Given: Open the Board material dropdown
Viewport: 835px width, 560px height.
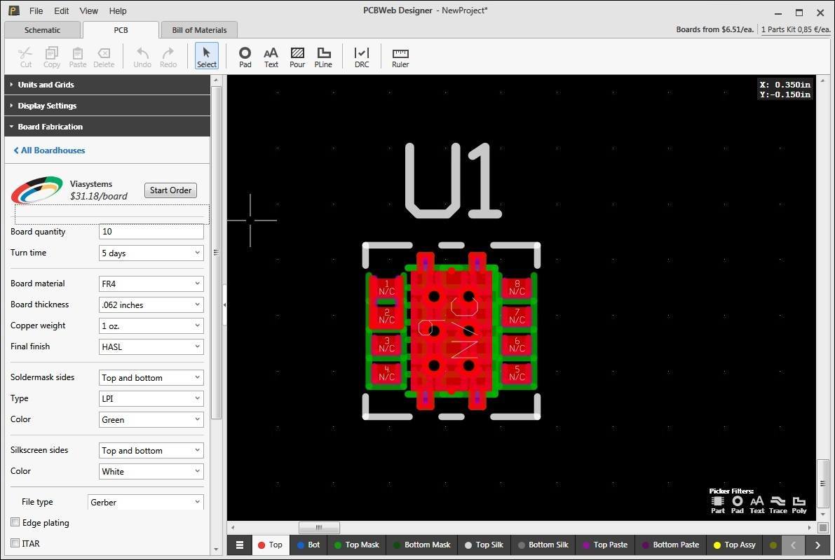Looking at the screenshot, I should click(151, 284).
